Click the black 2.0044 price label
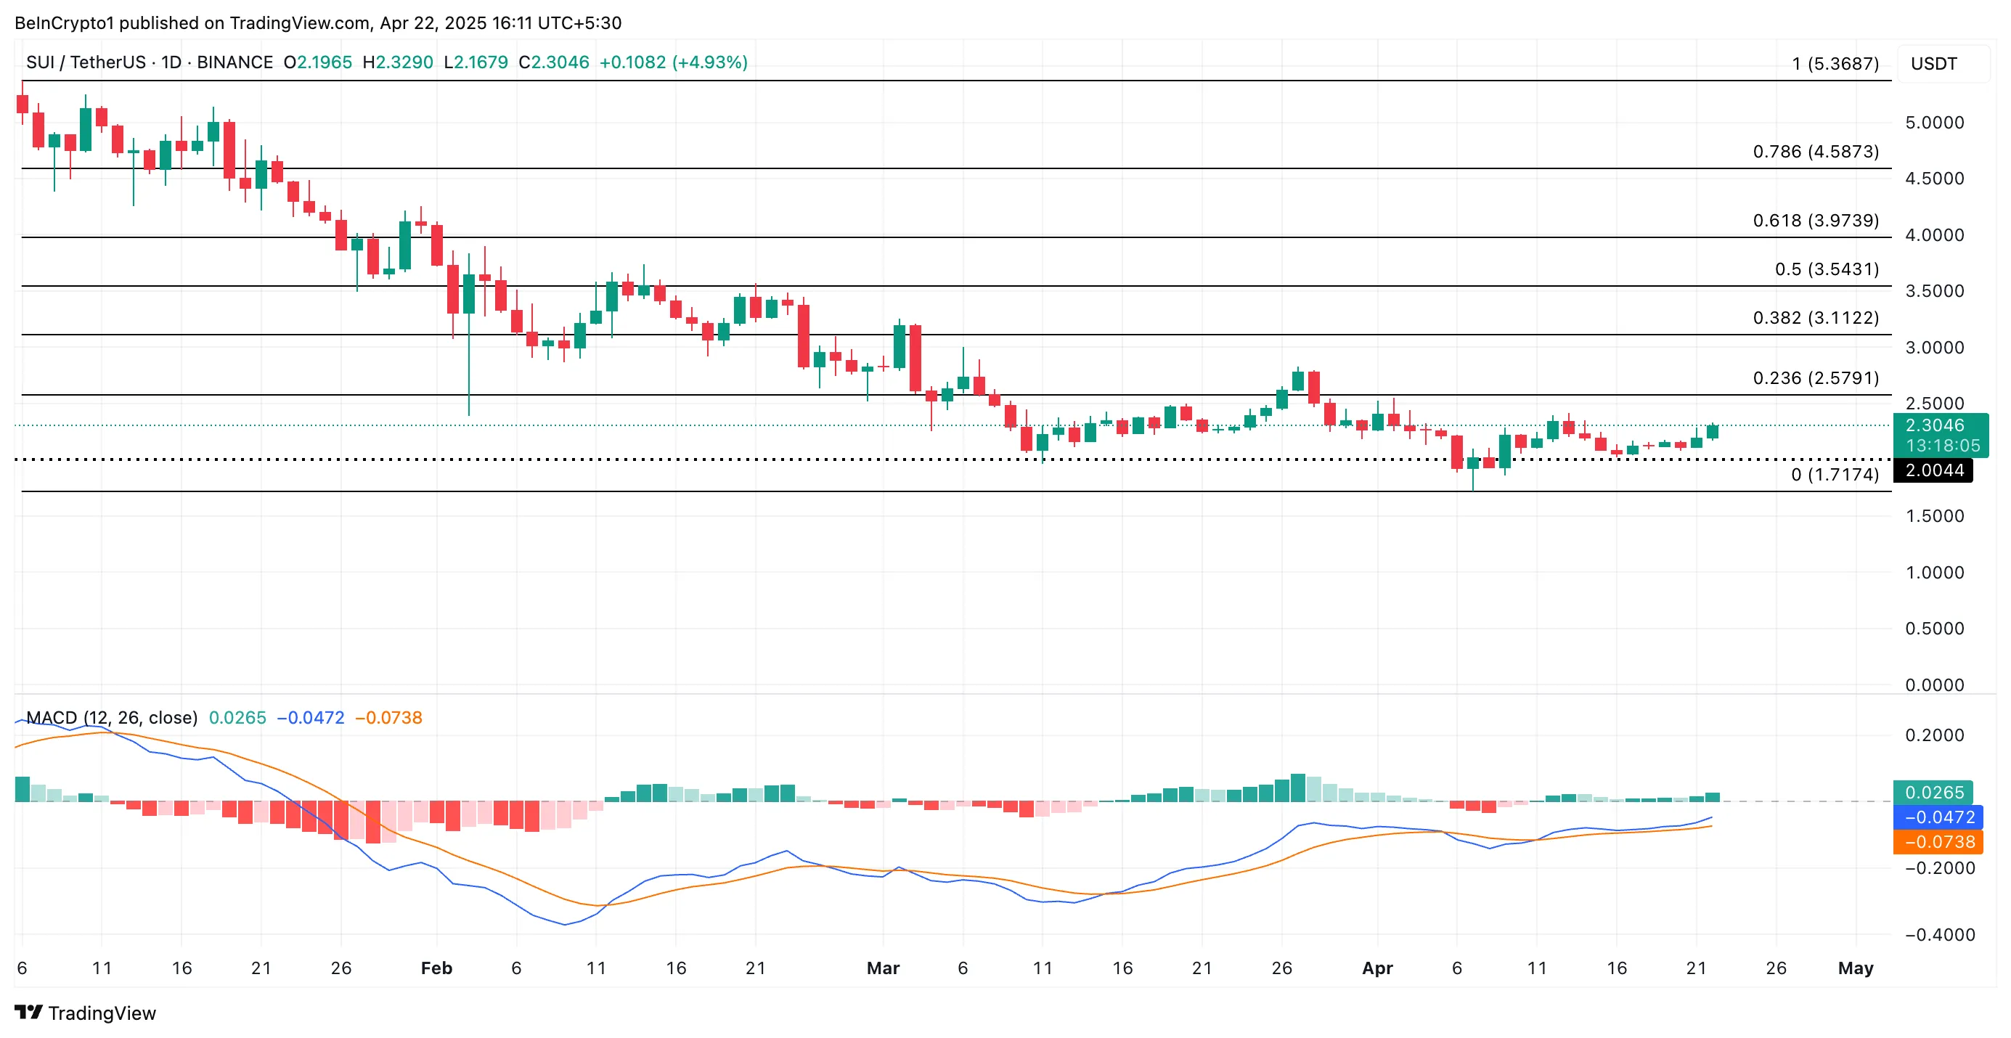 [1933, 470]
